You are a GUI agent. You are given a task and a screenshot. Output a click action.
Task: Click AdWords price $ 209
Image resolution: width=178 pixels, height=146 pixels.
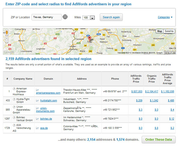click(139, 100)
